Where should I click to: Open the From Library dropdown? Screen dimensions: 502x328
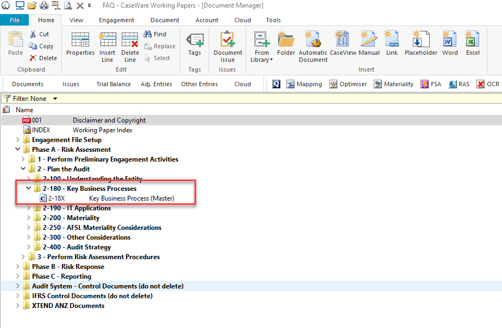click(262, 47)
